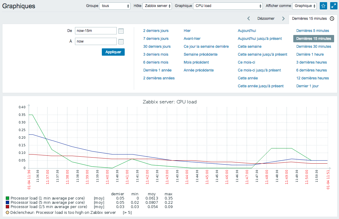The width and height of the screenshot is (339, 219).
Task: Select 3 derniers mois
Action: pyautogui.click(x=156, y=54)
